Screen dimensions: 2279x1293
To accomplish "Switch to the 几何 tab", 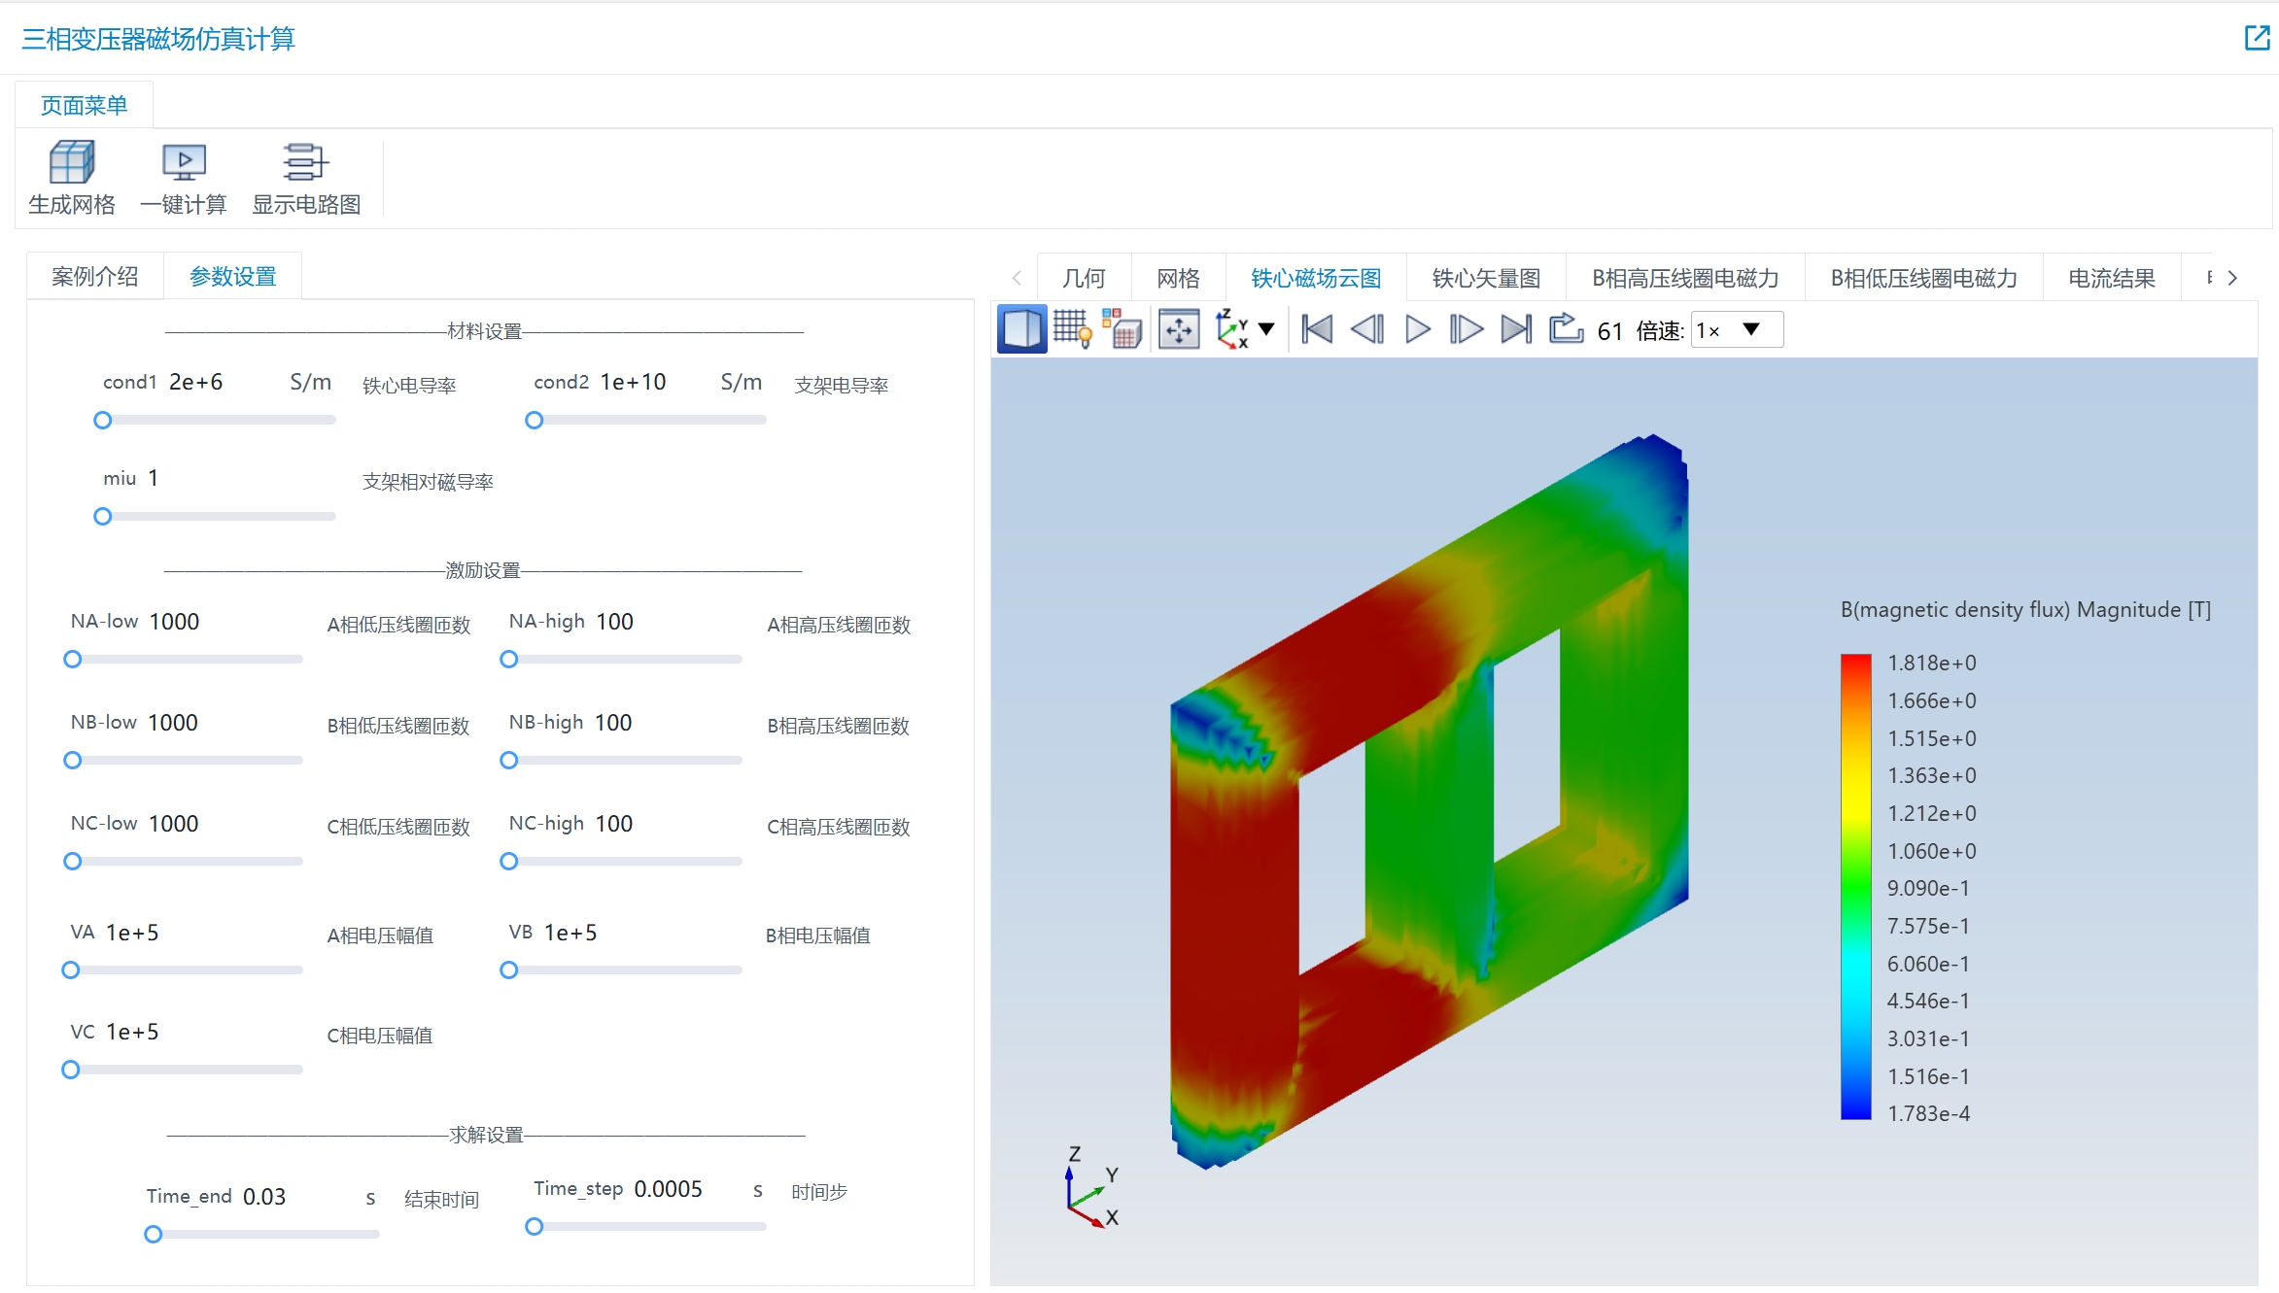I will coord(1084,279).
